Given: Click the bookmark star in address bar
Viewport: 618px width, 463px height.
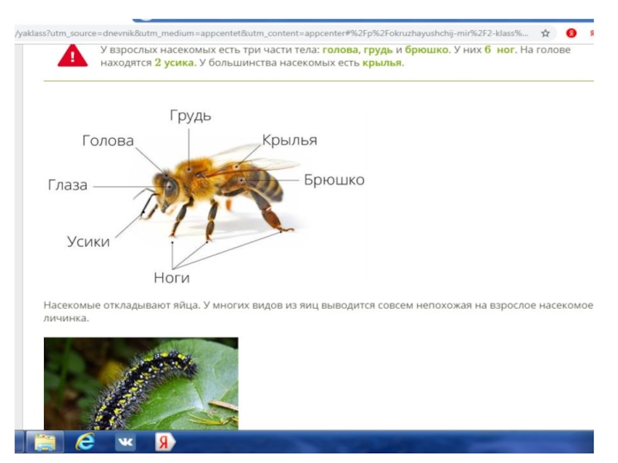Looking at the screenshot, I should (545, 33).
